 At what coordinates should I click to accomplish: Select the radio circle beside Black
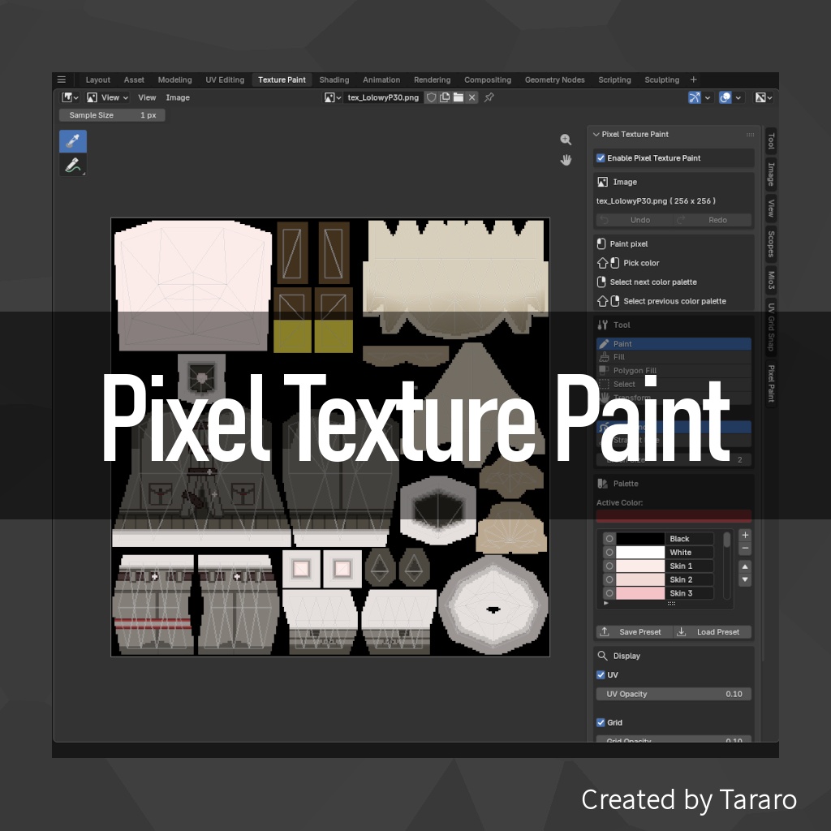point(609,539)
